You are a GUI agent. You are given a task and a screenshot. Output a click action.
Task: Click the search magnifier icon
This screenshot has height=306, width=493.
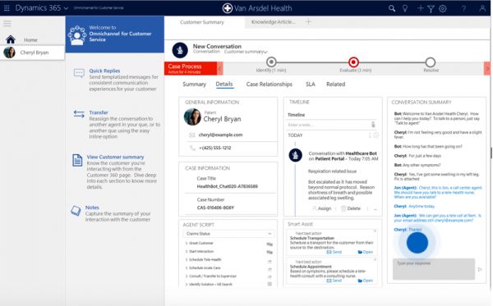click(x=392, y=8)
